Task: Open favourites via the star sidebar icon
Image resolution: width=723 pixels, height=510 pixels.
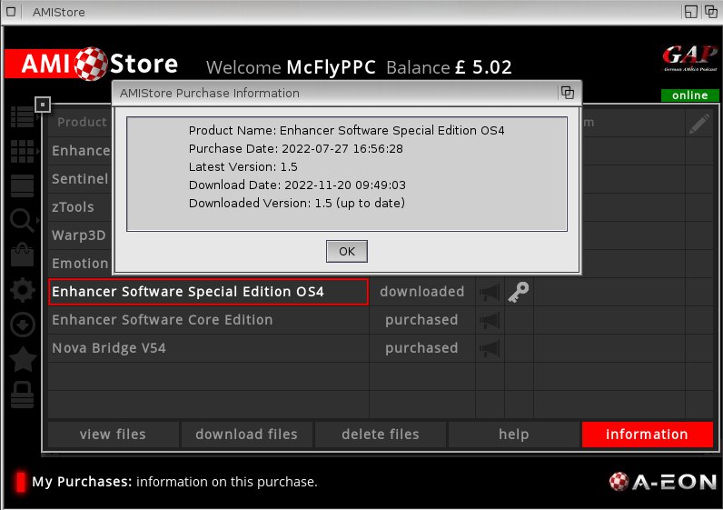Action: coord(22,359)
